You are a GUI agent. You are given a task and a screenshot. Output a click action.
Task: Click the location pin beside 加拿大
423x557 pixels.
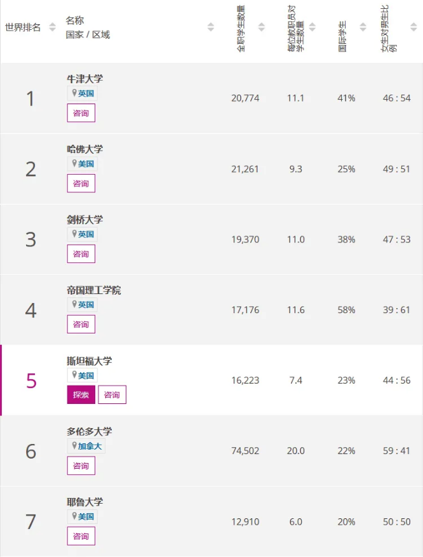point(74,445)
